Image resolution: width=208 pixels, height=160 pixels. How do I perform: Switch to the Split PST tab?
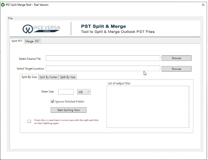pyautogui.click(x=17, y=41)
